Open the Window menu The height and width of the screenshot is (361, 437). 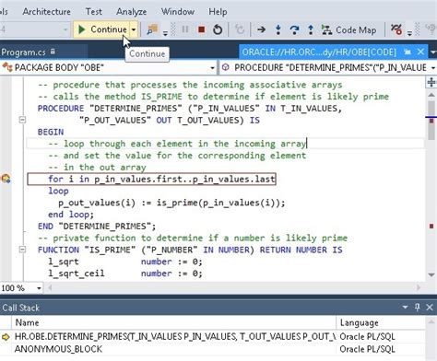178,12
